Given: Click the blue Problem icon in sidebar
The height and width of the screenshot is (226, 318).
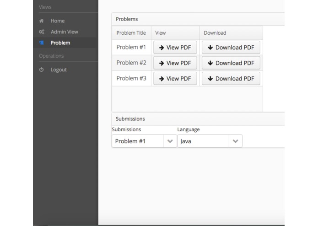Looking at the screenshot, I should coord(42,43).
